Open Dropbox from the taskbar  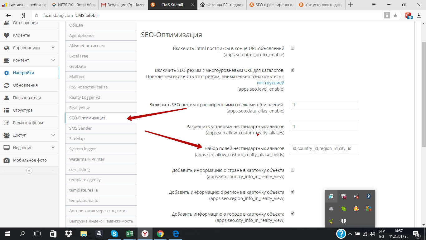(x=68, y=233)
